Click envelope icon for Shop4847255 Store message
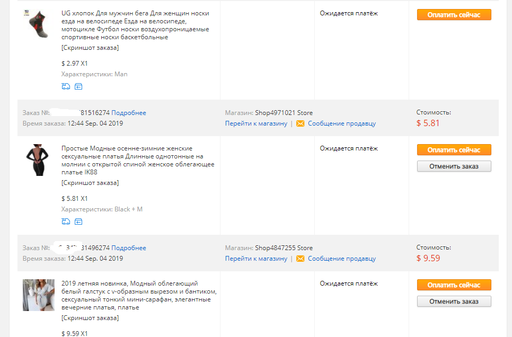The height and width of the screenshot is (337, 512). click(300, 259)
